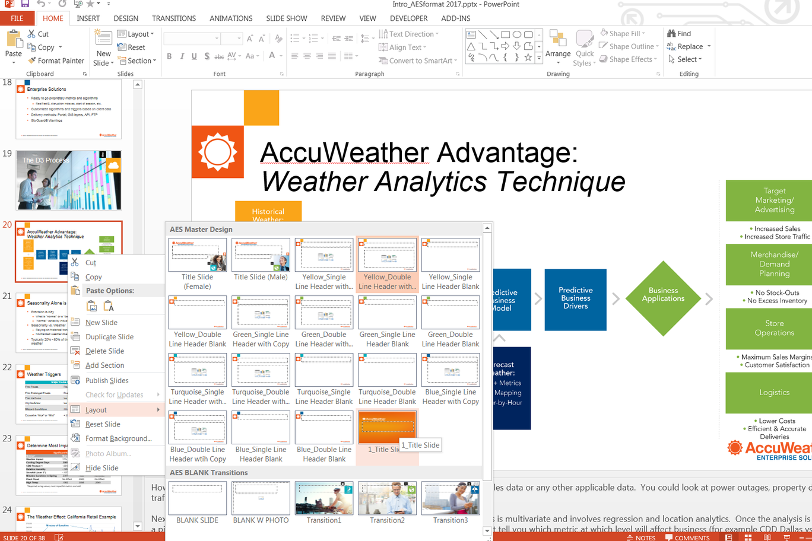Open the Layout dropdown in ribbon
Screen dimensions: 812x541
[136, 34]
